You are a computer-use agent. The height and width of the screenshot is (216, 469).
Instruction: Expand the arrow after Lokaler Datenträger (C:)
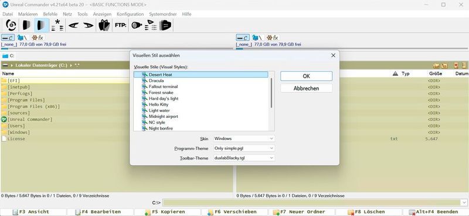71,65
